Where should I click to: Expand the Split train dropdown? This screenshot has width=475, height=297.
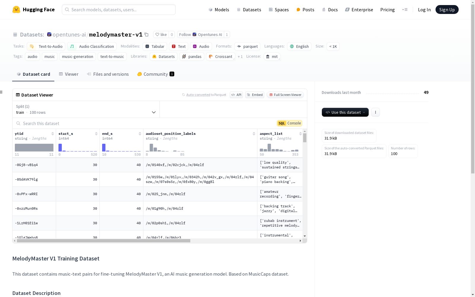86,109
